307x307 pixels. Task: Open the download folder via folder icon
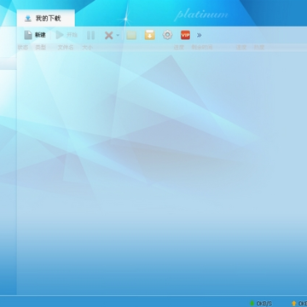coord(131,35)
